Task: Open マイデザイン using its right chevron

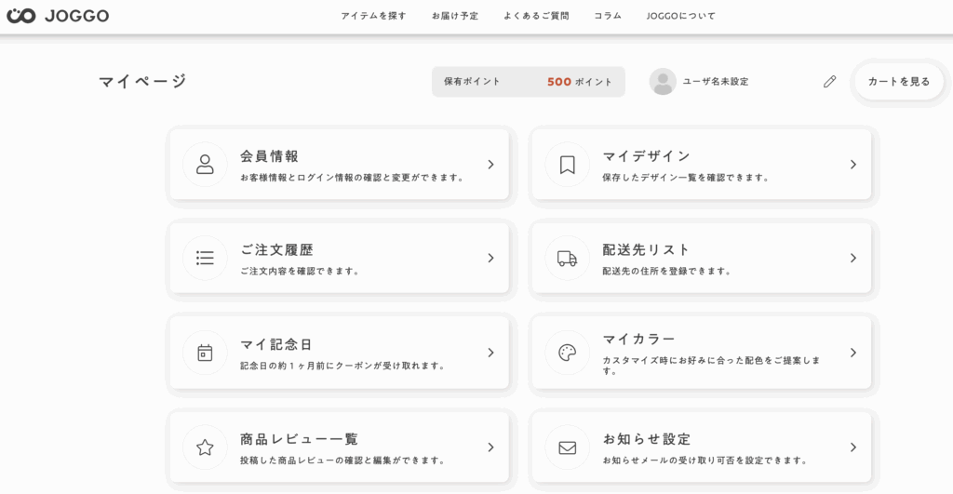Action: 852,165
